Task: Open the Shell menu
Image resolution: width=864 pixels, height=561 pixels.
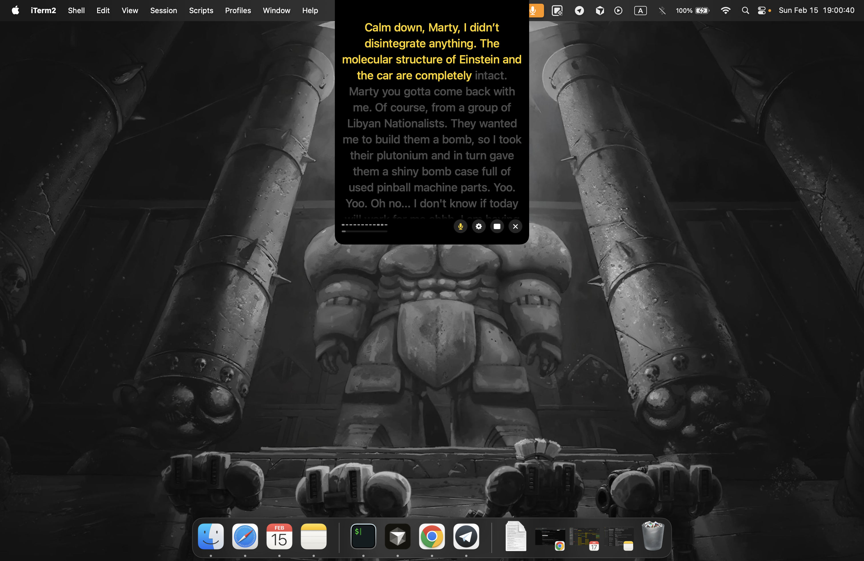Action: (76, 11)
